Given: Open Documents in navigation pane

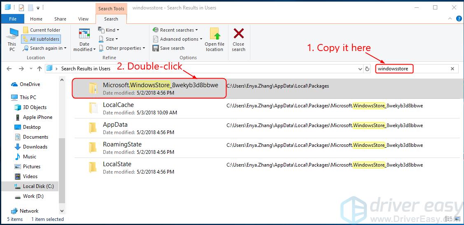Looking at the screenshot, I should click(x=31, y=137).
